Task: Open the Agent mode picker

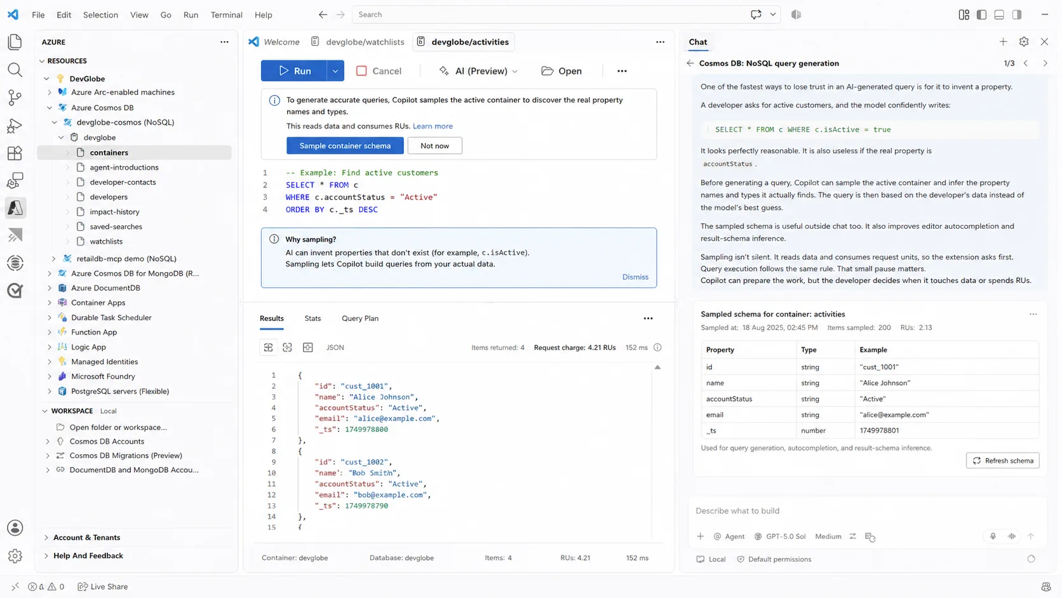Action: [x=729, y=536]
